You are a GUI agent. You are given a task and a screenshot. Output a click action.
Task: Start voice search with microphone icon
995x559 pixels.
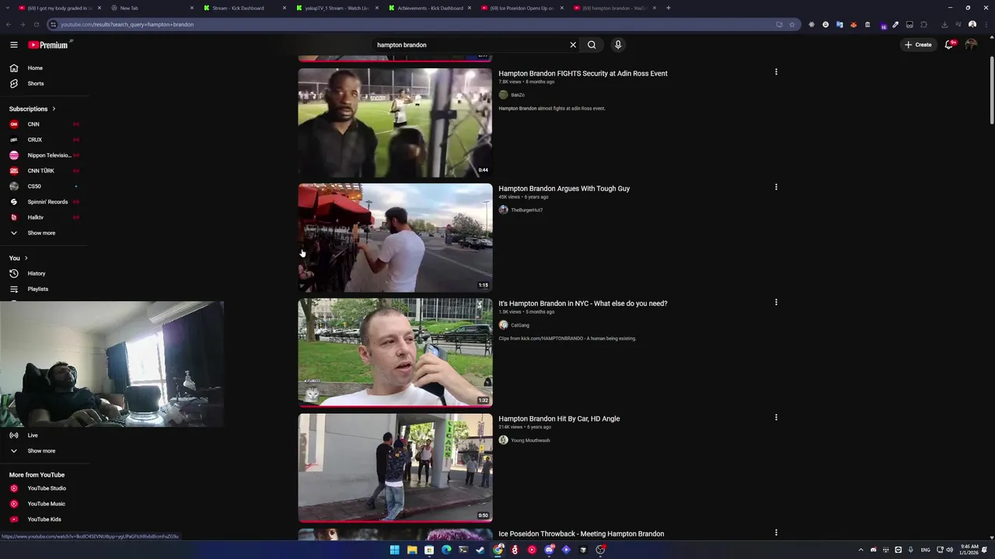[618, 45]
